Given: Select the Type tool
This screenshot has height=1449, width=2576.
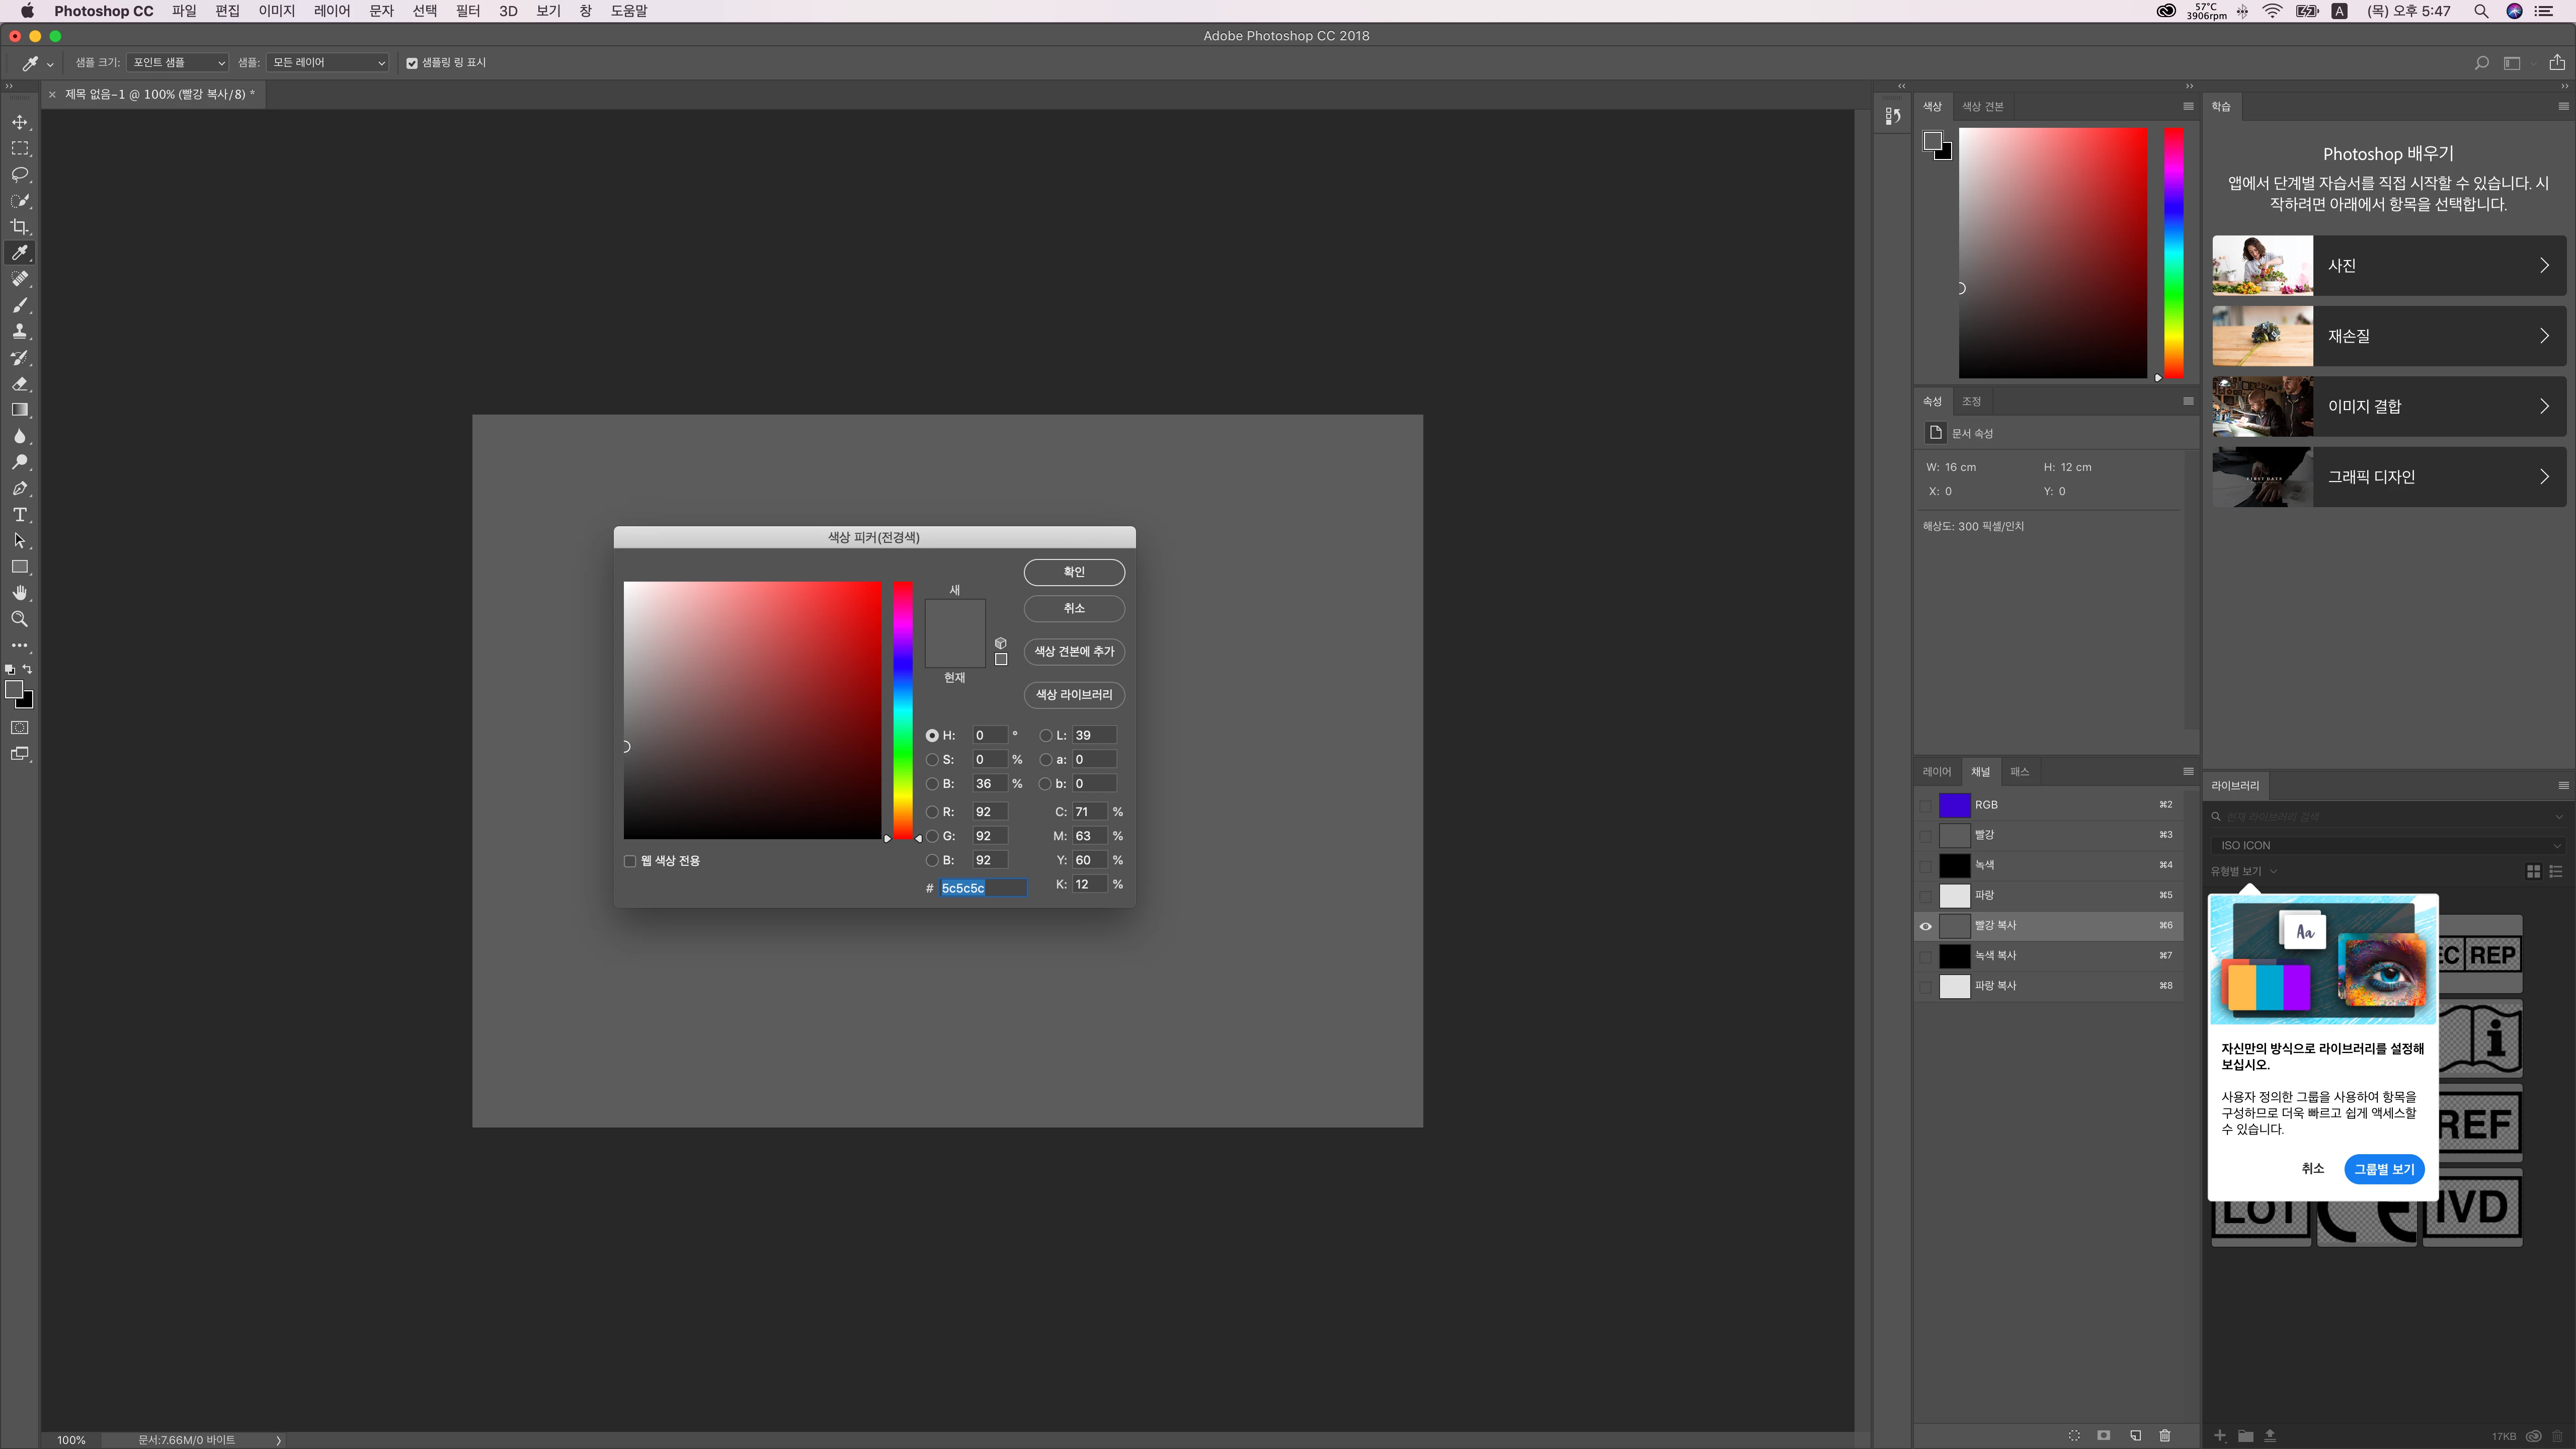Looking at the screenshot, I should click(19, 515).
